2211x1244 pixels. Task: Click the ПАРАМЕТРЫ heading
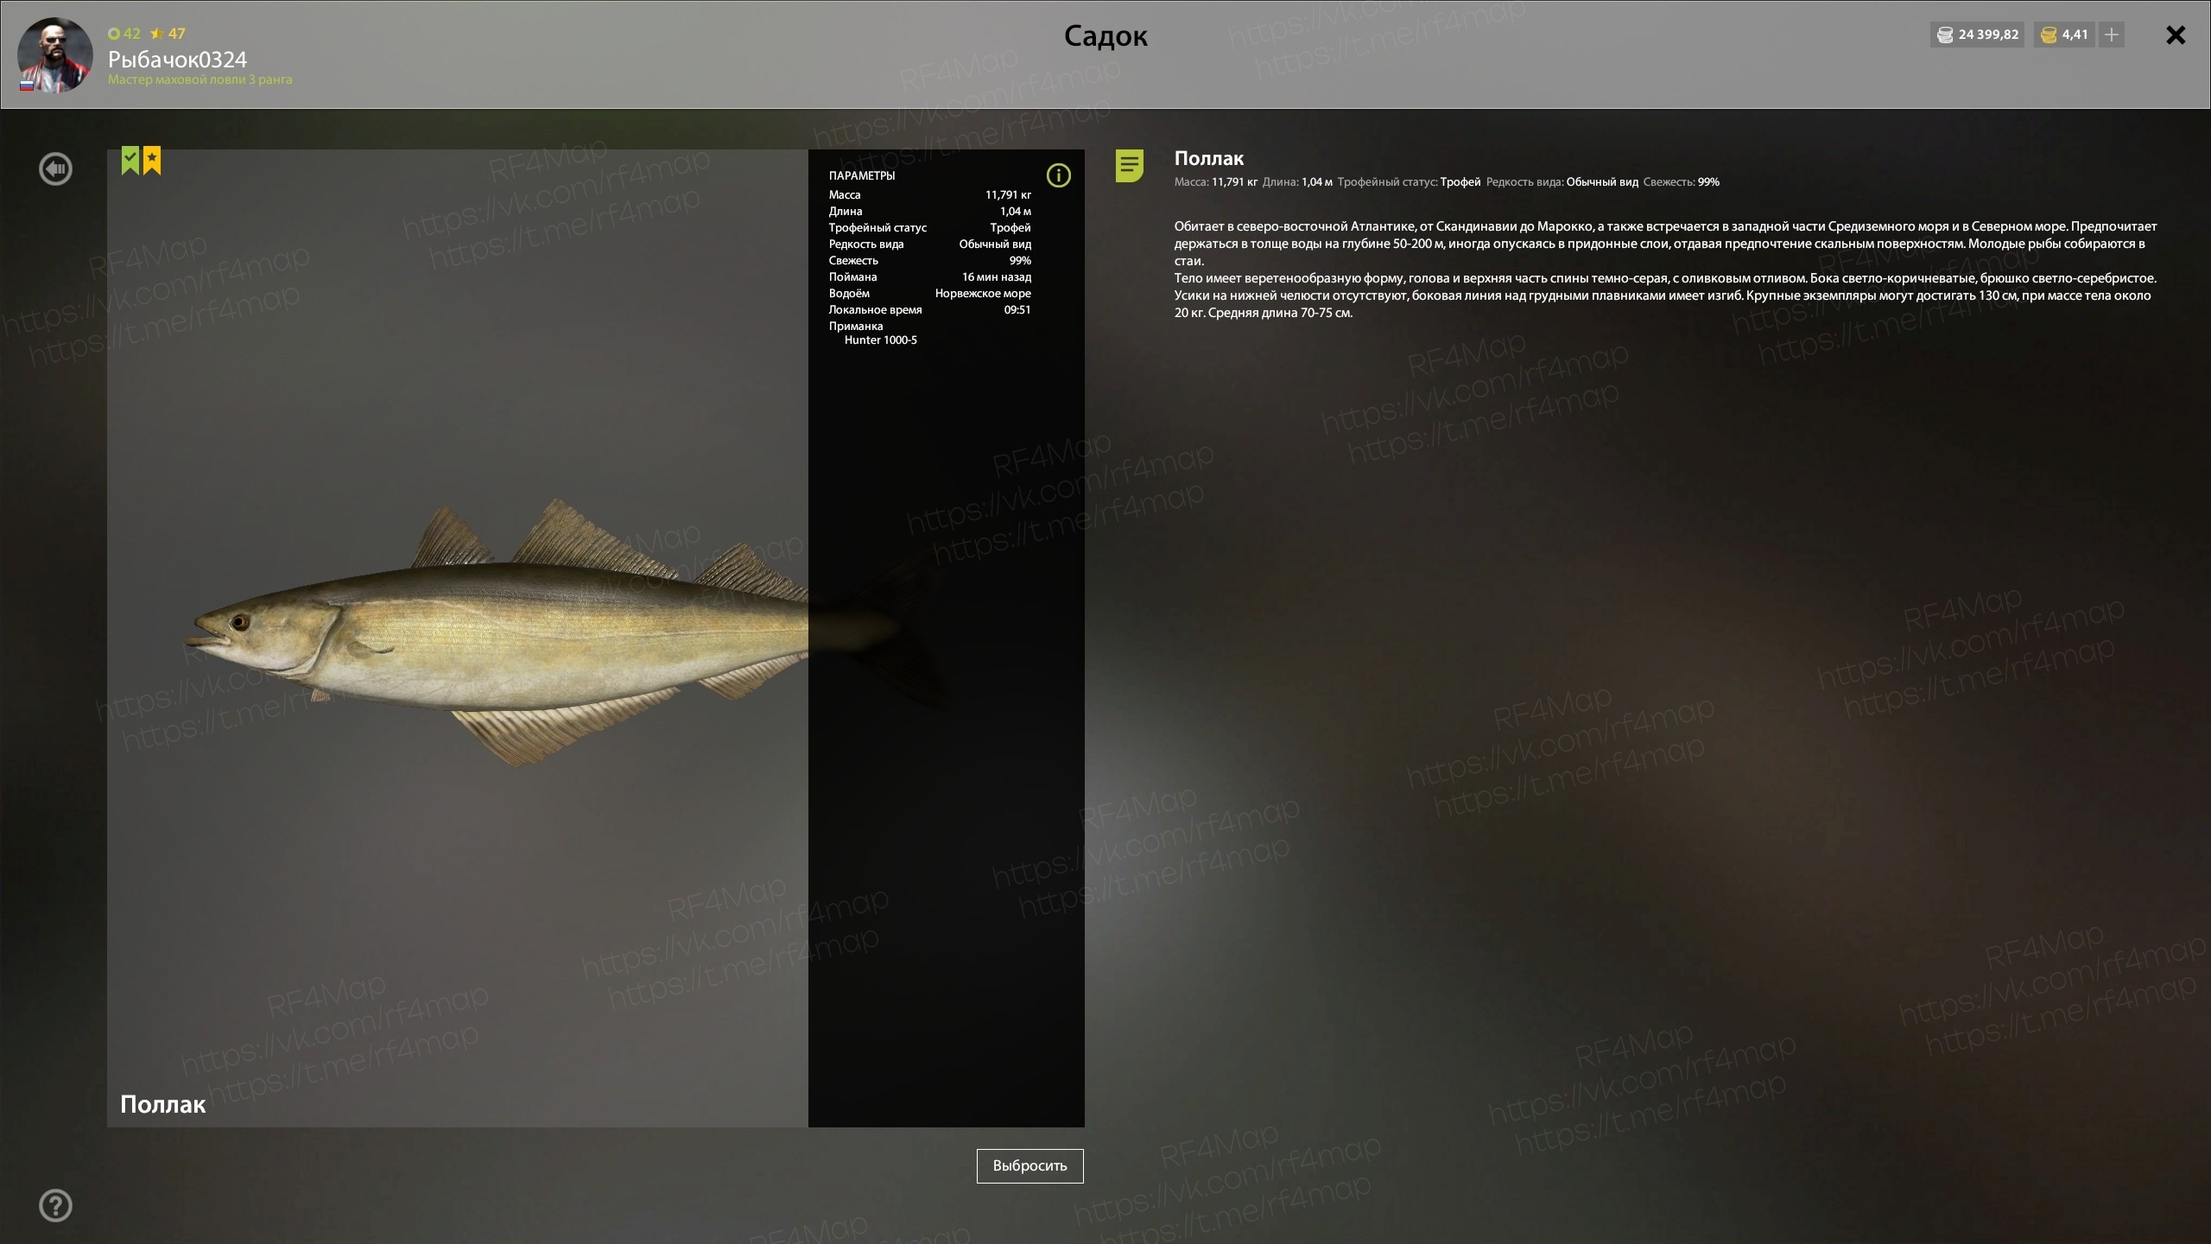pos(862,176)
